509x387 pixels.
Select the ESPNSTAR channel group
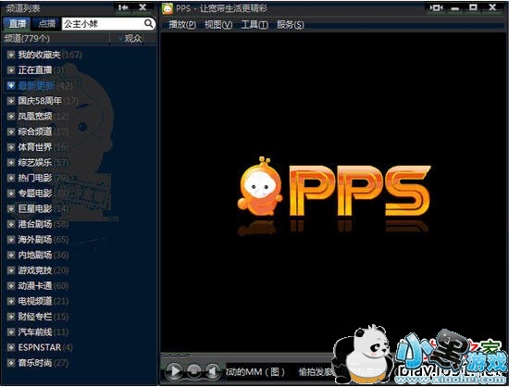coord(40,347)
